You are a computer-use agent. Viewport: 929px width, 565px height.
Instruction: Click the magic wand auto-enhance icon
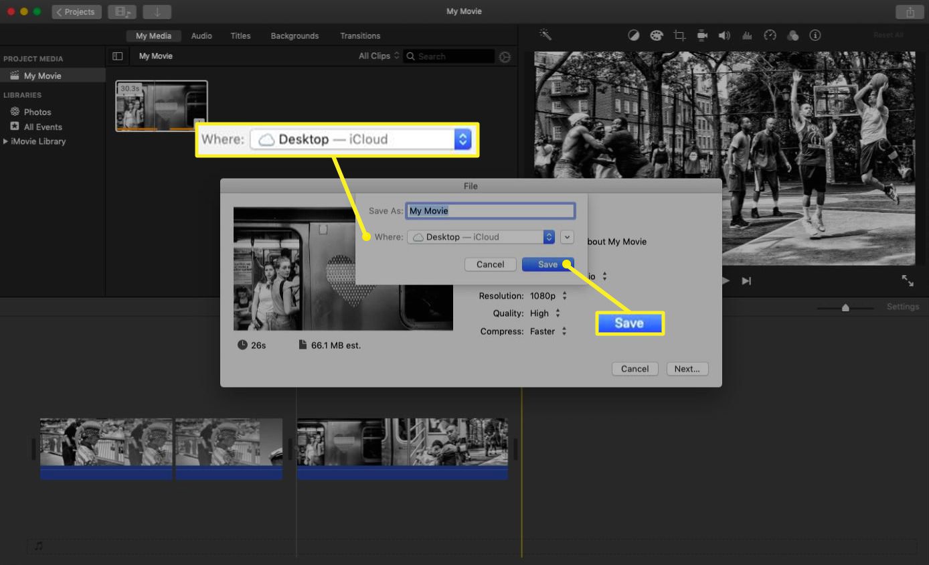[x=545, y=35]
